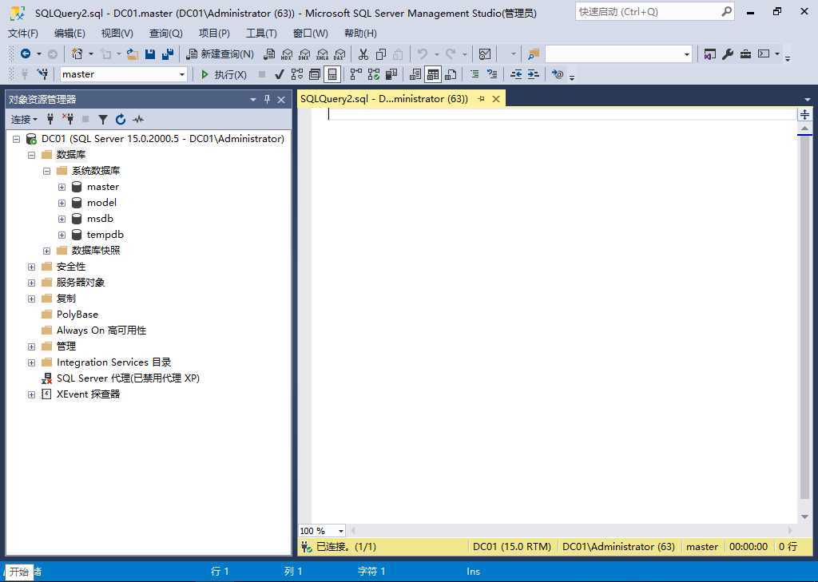This screenshot has height=582, width=818.
Task: Click the database engine query icon
Action: coord(269,53)
